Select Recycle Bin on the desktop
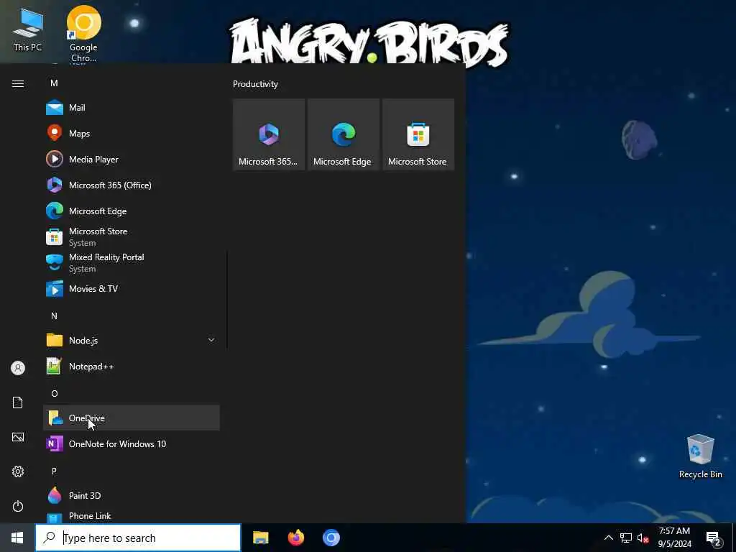736x552 pixels. tap(700, 456)
